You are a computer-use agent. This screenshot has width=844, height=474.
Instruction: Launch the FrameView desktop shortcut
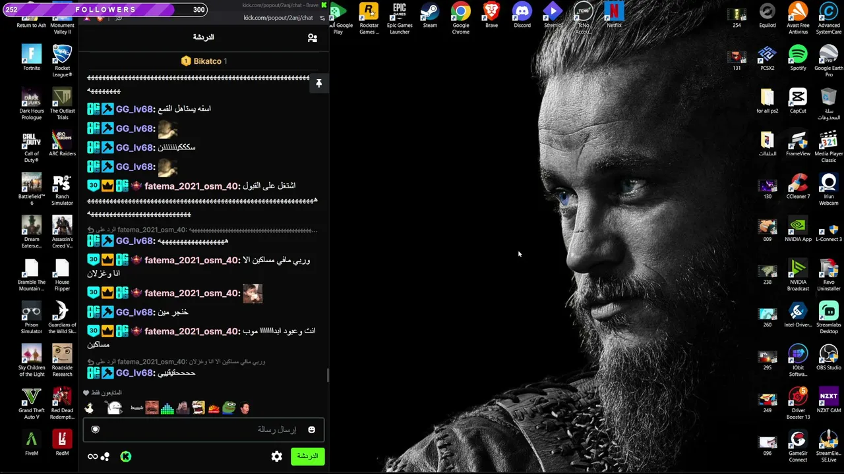[x=798, y=143]
